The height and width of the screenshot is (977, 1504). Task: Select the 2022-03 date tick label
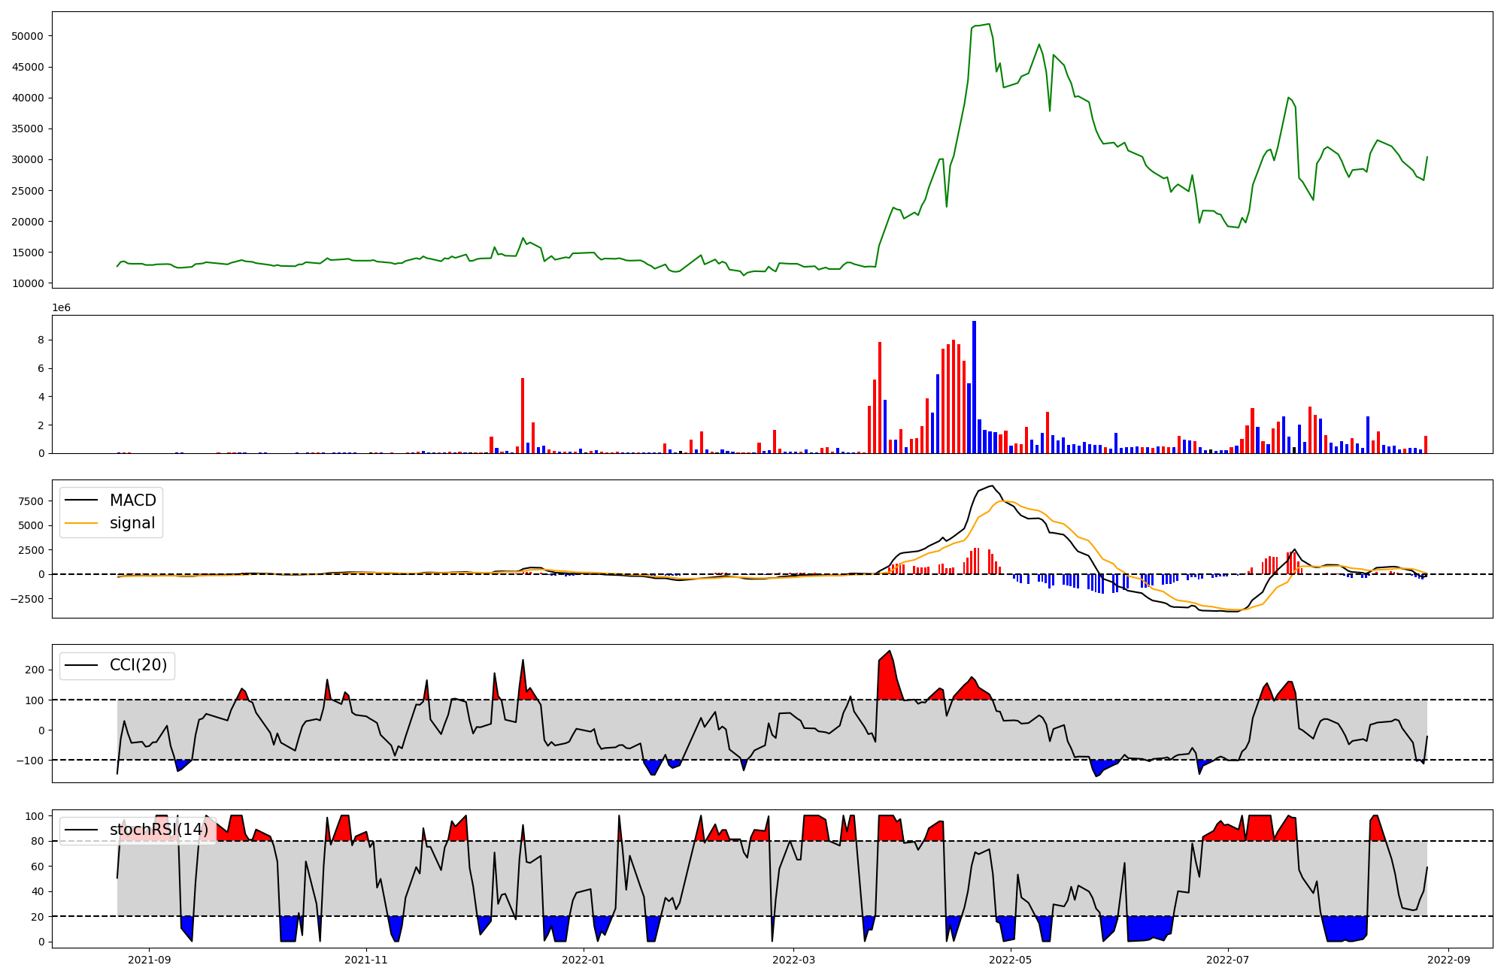[x=793, y=960]
